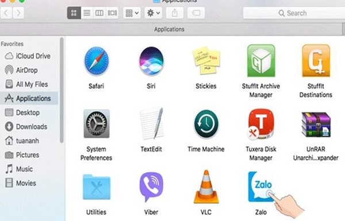This screenshot has width=345, height=221.
Task: Select the TextEdit app icon
Action: click(x=152, y=123)
